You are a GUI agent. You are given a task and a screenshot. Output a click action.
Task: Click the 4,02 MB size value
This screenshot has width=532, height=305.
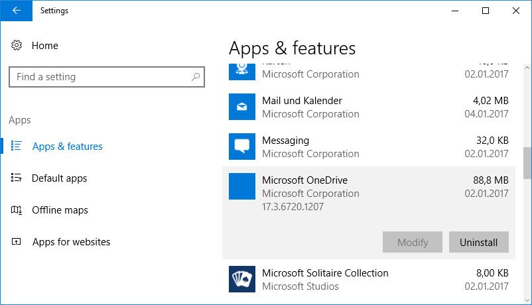click(491, 101)
